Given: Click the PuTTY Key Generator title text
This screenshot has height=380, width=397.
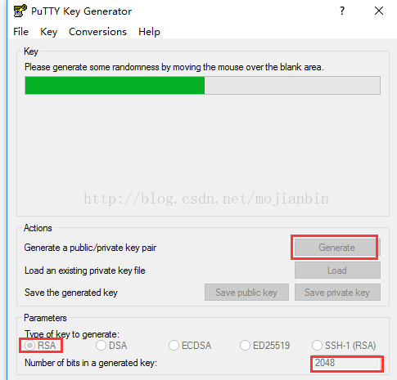Looking at the screenshot, I should point(81,11).
